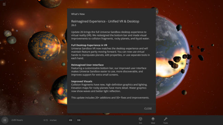This screenshot has width=223, height=125.
Task: Click the 'Reimagined User Interface' heading
Action: 87,65
